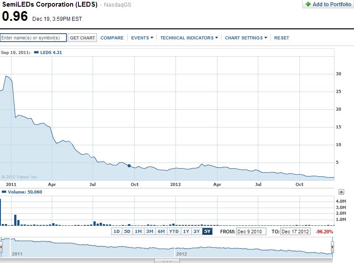This screenshot has height=263, width=354.
Task: Click the Reset link
Action: tap(281, 38)
